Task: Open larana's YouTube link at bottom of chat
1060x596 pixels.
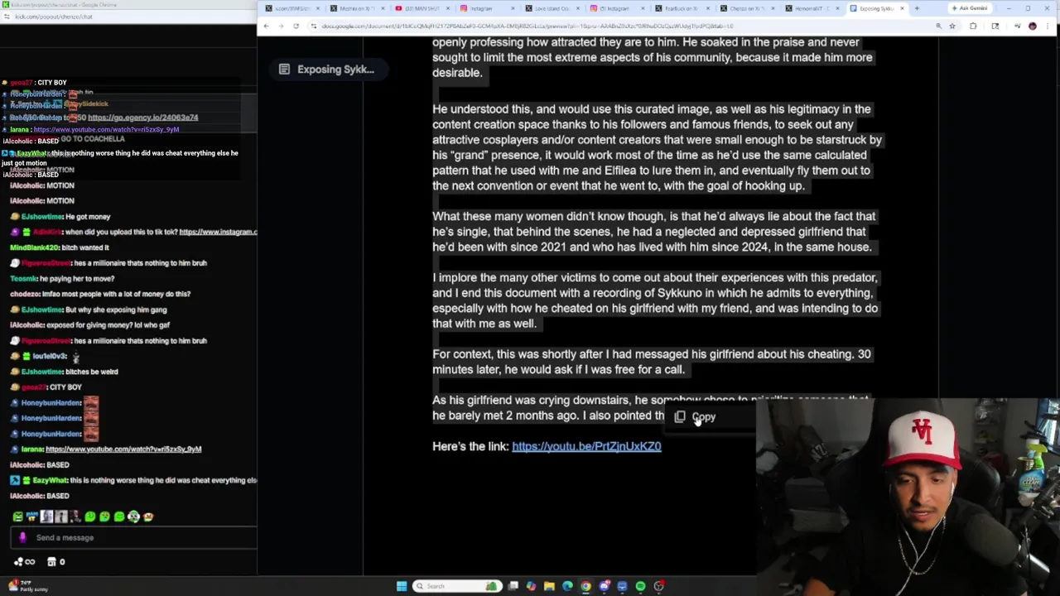Action: point(123,449)
